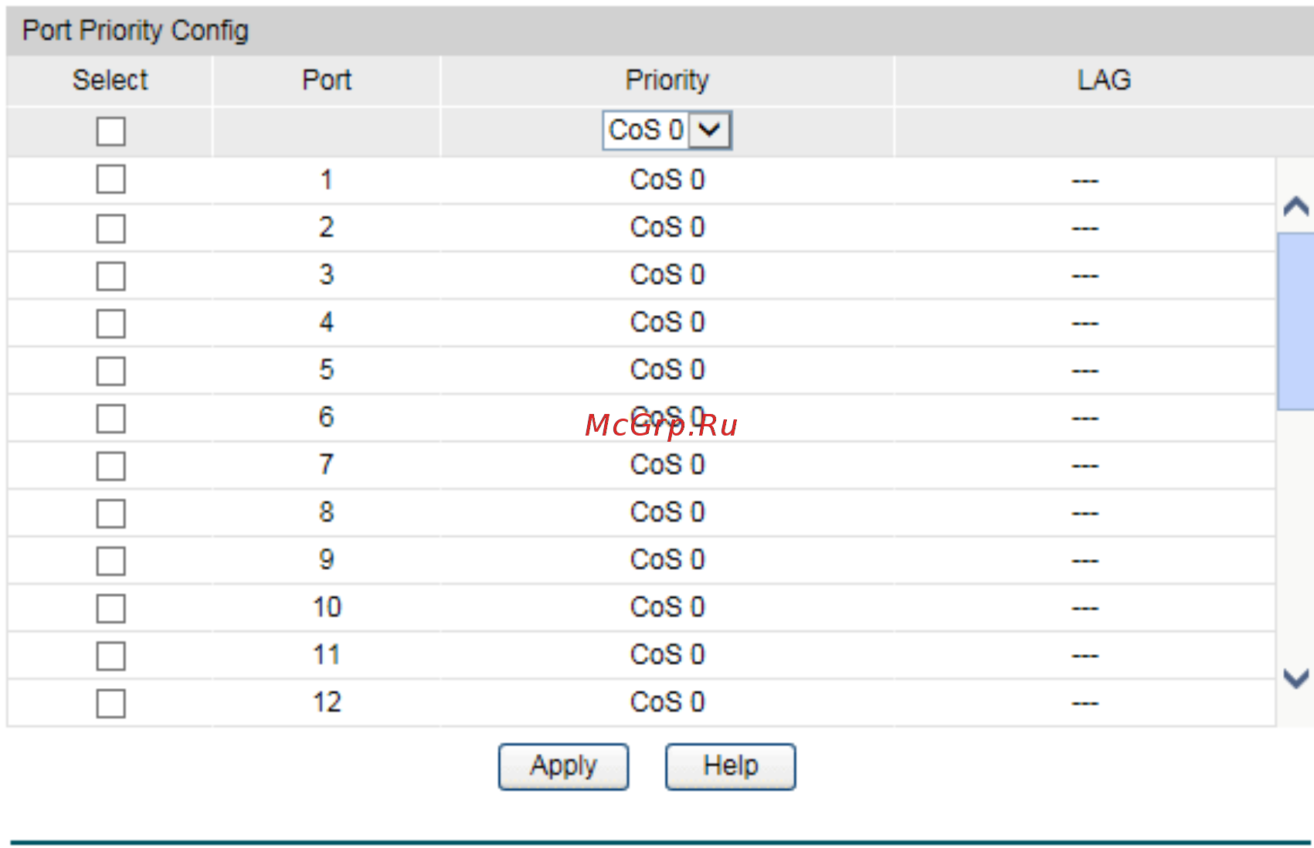The width and height of the screenshot is (1314, 848).
Task: Select port 10 checkbox
Action: (x=111, y=609)
